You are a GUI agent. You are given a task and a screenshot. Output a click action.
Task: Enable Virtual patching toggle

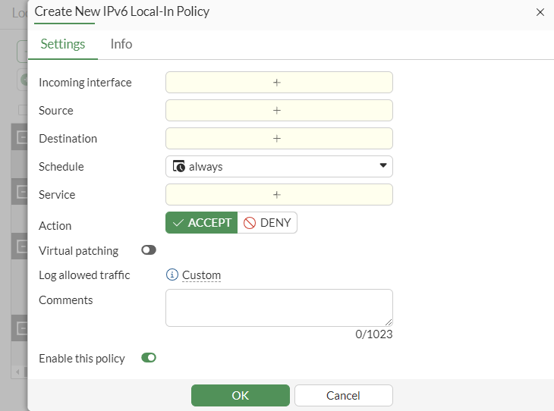point(149,250)
